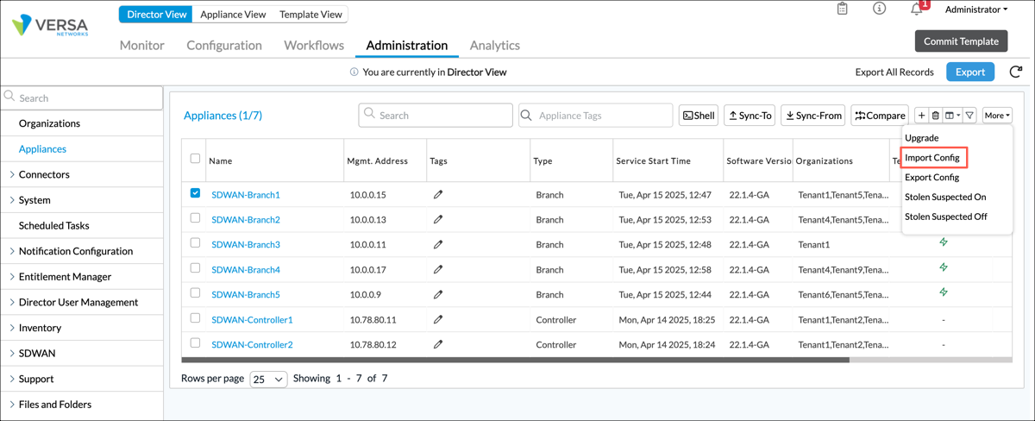Open the SDWAN-Branch4 appliance link
The height and width of the screenshot is (421, 1035).
coord(246,270)
